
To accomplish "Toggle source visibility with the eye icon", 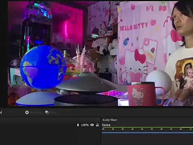I will click(x=92, y=125).
